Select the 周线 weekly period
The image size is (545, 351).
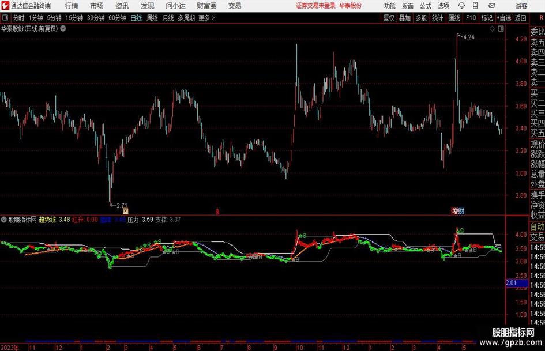coord(152,18)
